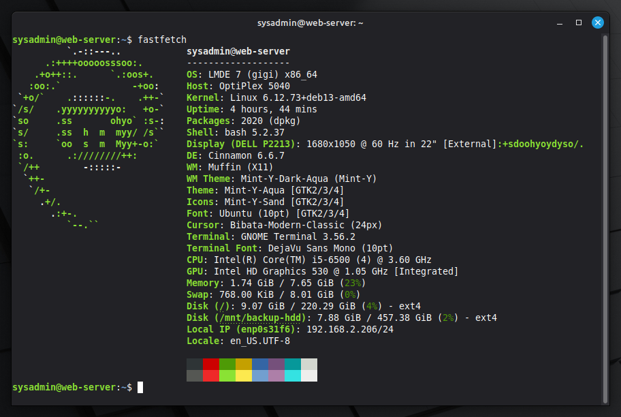Click the Kernel version line
This screenshot has height=417, width=621.
pos(276,97)
